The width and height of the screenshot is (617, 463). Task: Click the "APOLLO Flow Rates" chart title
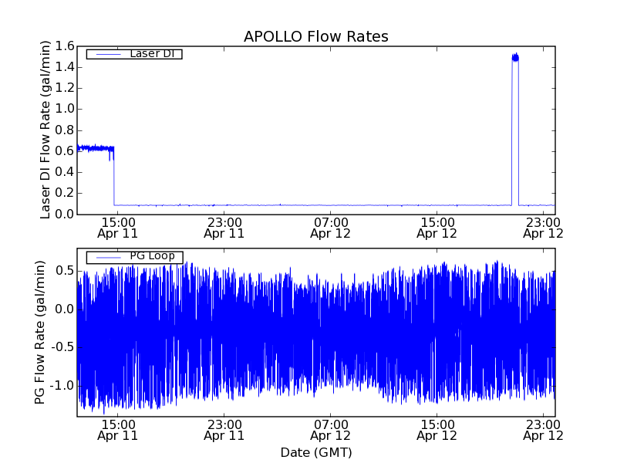[x=316, y=36]
